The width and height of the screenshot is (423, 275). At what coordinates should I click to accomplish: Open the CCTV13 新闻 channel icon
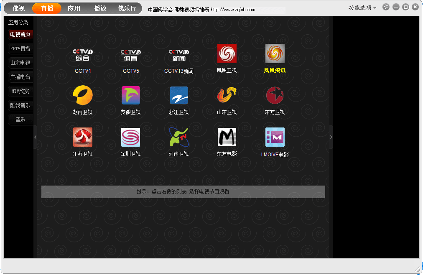pyautogui.click(x=178, y=55)
